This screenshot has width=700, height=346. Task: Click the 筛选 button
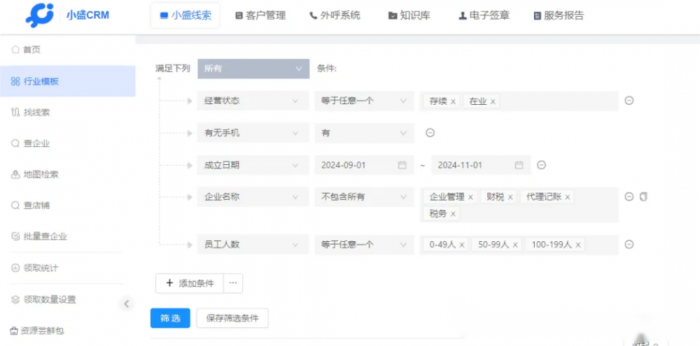click(x=171, y=318)
